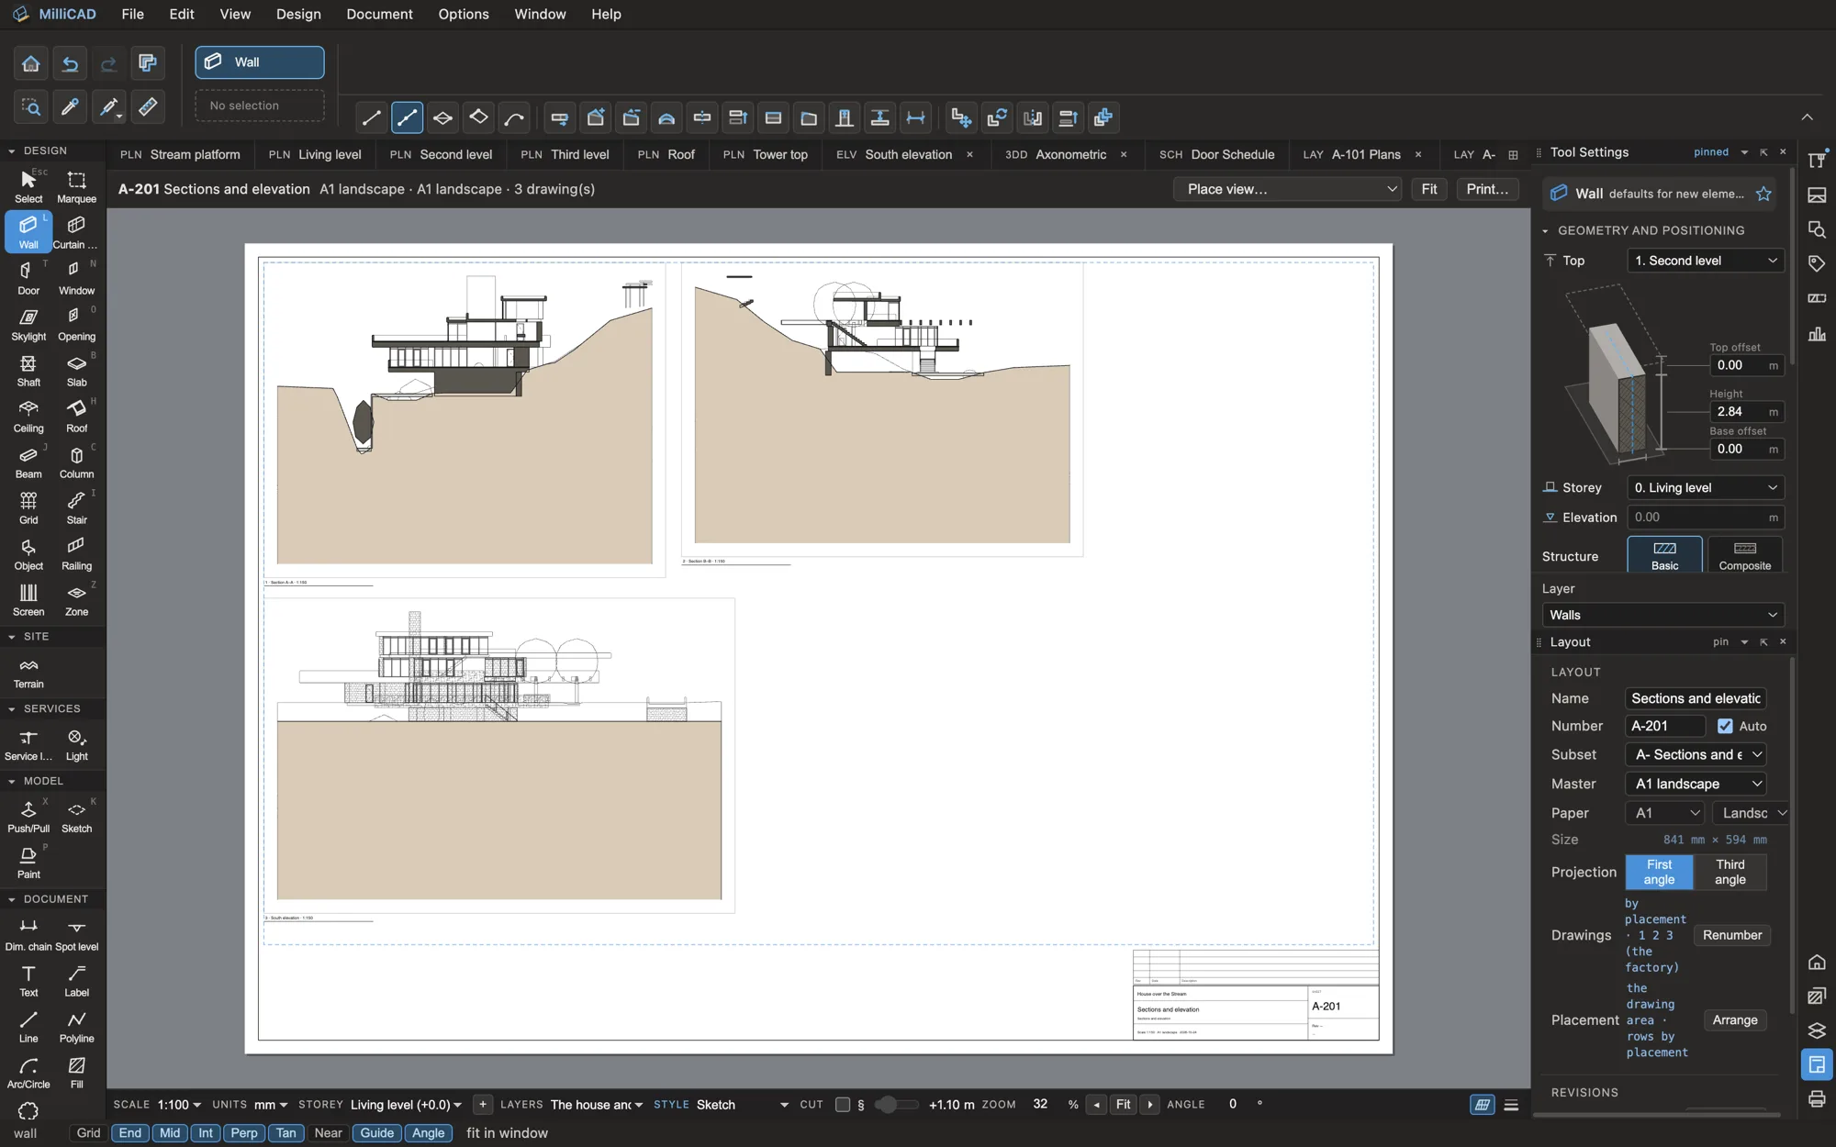This screenshot has width=1836, height=1147.
Task: Select the Curtain wall tool
Action: 76,232
